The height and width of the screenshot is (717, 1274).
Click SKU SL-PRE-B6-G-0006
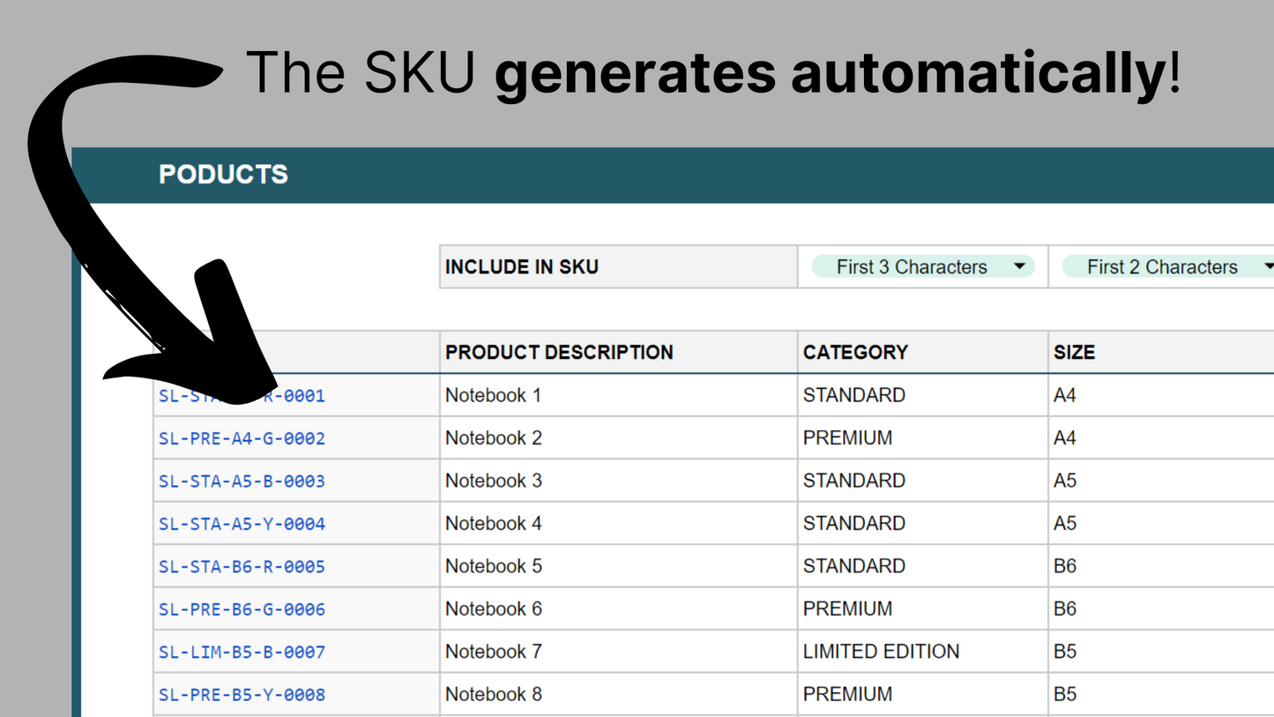click(242, 609)
